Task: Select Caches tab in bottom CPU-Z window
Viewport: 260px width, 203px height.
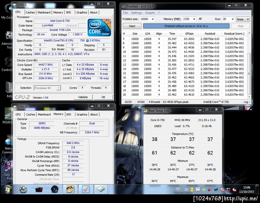Action: point(30,114)
